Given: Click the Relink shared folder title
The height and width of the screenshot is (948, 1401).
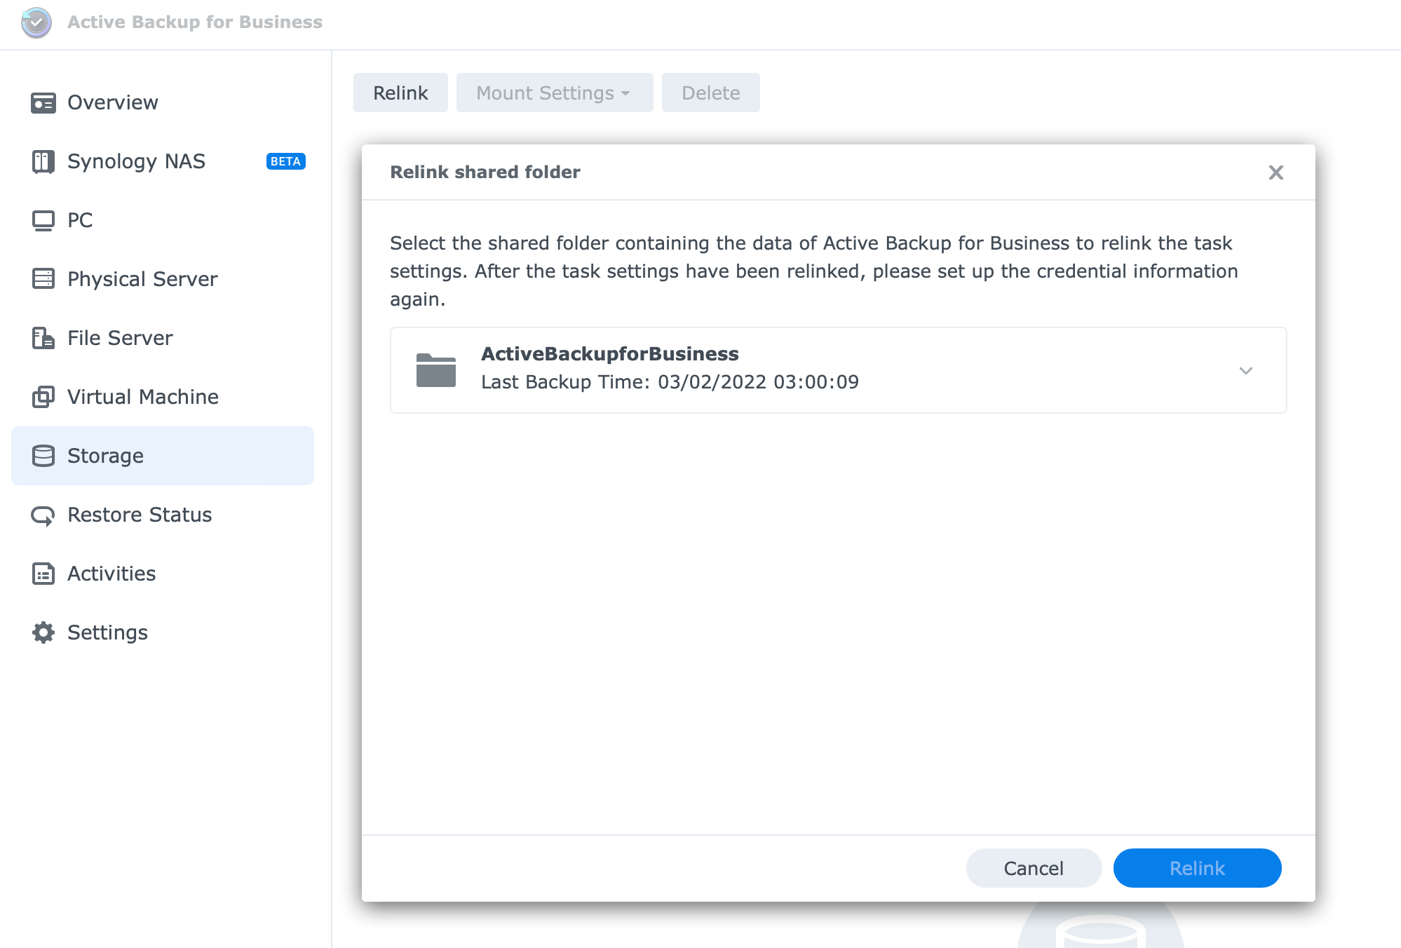Looking at the screenshot, I should (485, 172).
